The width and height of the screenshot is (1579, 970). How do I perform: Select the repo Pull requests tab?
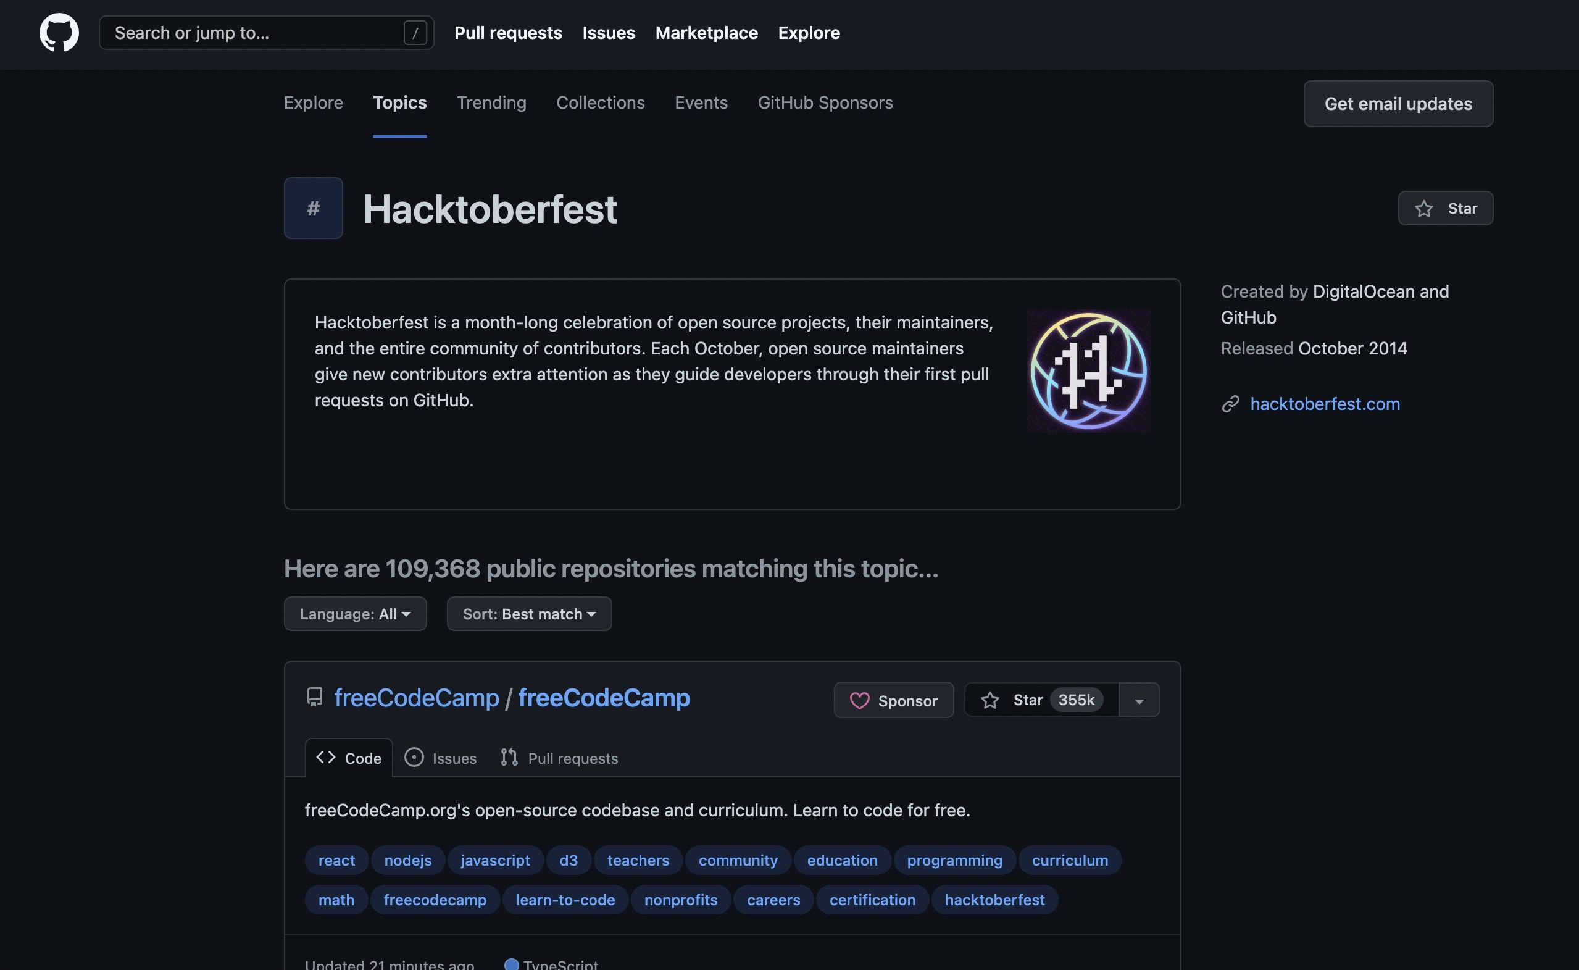559,758
